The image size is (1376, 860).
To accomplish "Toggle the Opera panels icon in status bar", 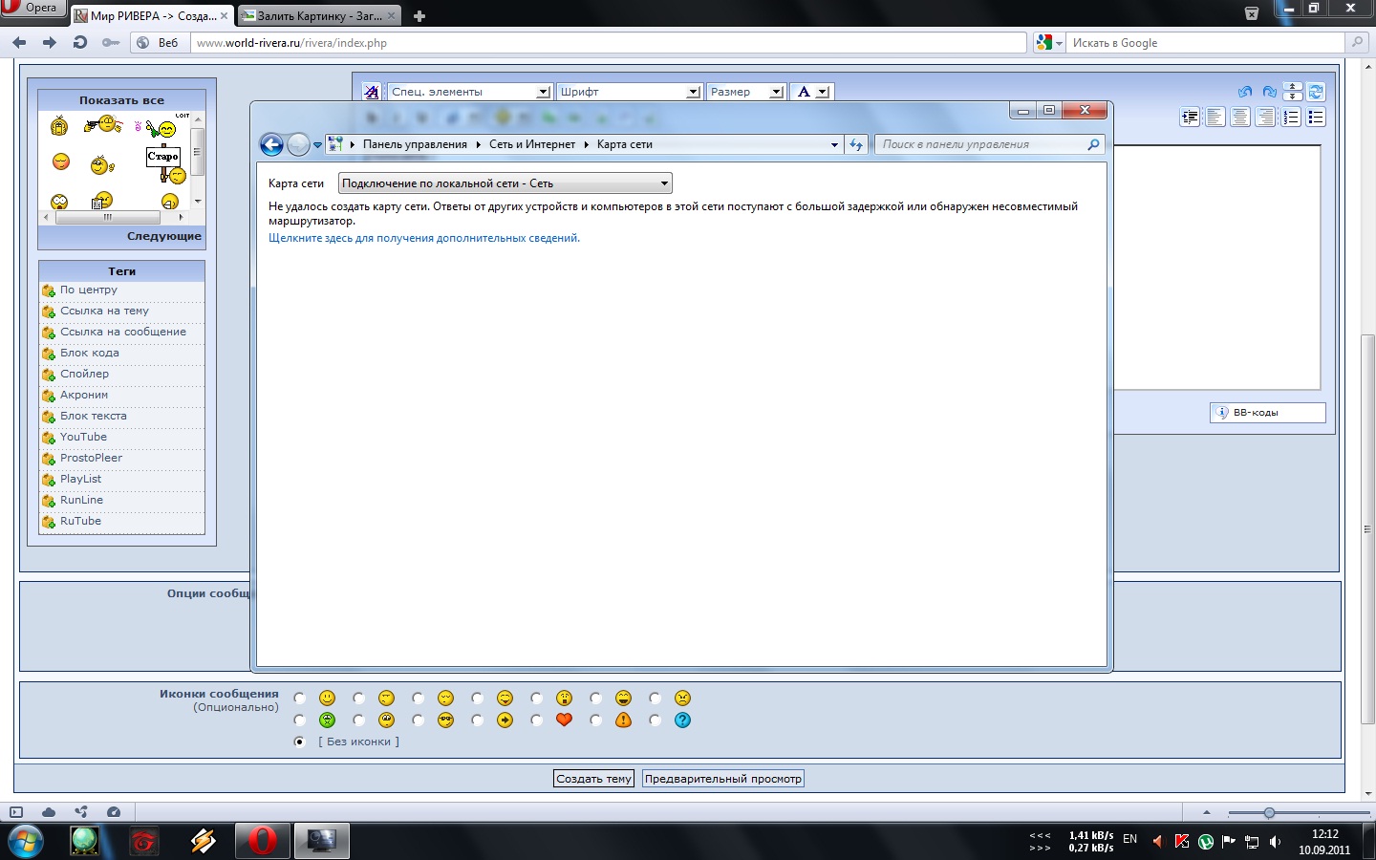I will point(16,812).
